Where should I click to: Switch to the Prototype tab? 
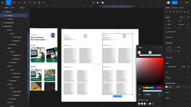point(174,8)
